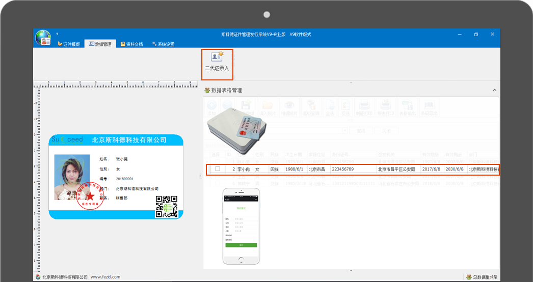
Task: Click the small up arrow above 数据表格管理
Action: 351,82
